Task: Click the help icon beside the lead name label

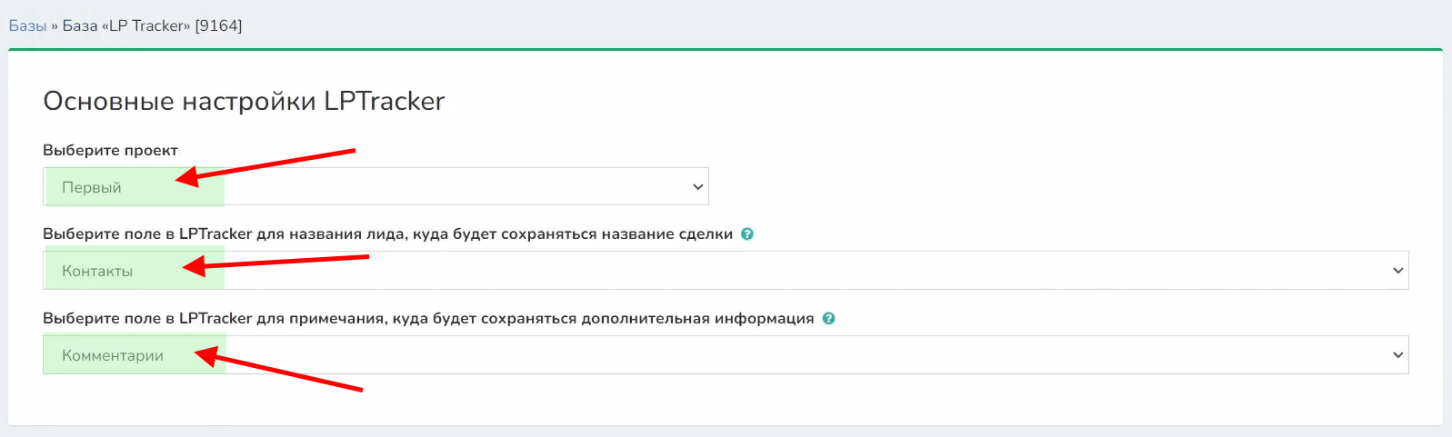Action: pyautogui.click(x=747, y=234)
